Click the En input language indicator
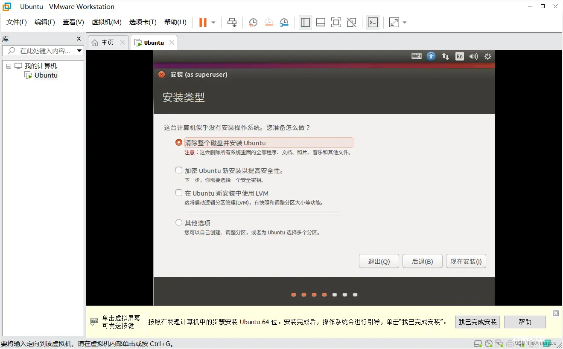 click(459, 56)
